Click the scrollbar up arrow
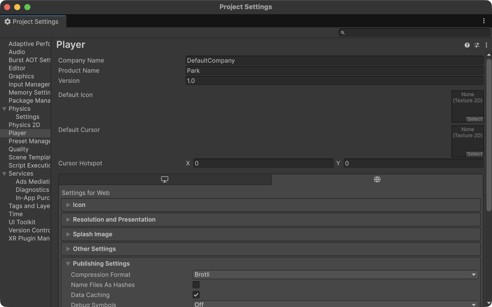 click(x=489, y=55)
